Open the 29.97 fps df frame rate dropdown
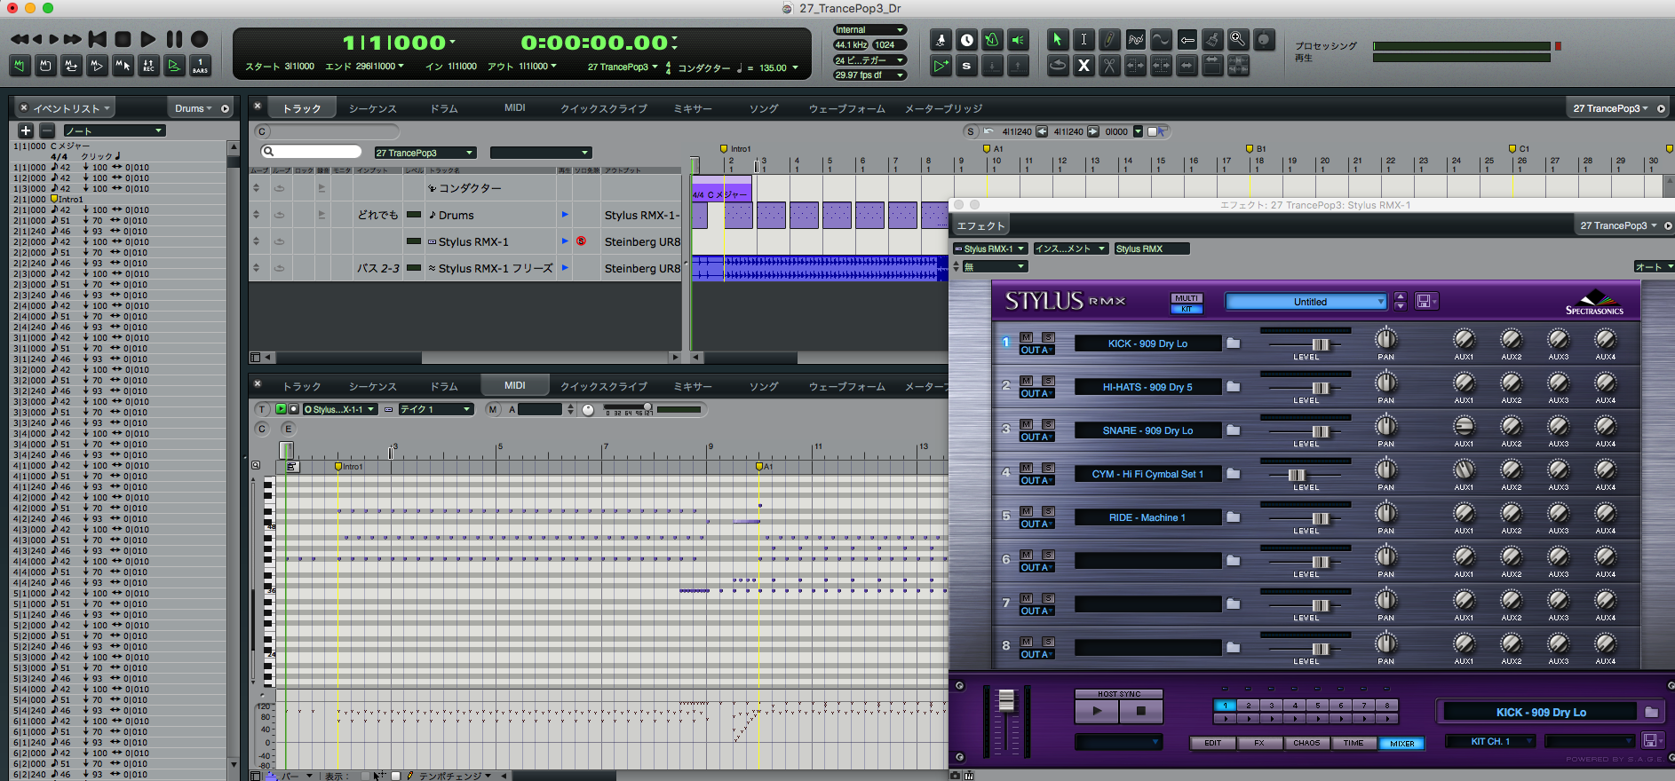This screenshot has height=781, width=1675. click(869, 75)
